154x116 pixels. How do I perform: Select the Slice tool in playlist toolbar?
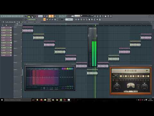coord(14,22)
